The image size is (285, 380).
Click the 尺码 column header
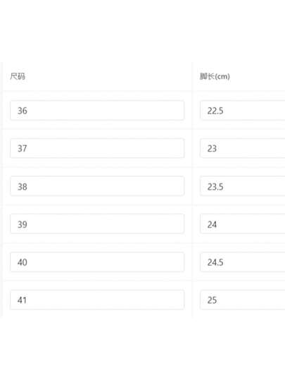coord(18,76)
